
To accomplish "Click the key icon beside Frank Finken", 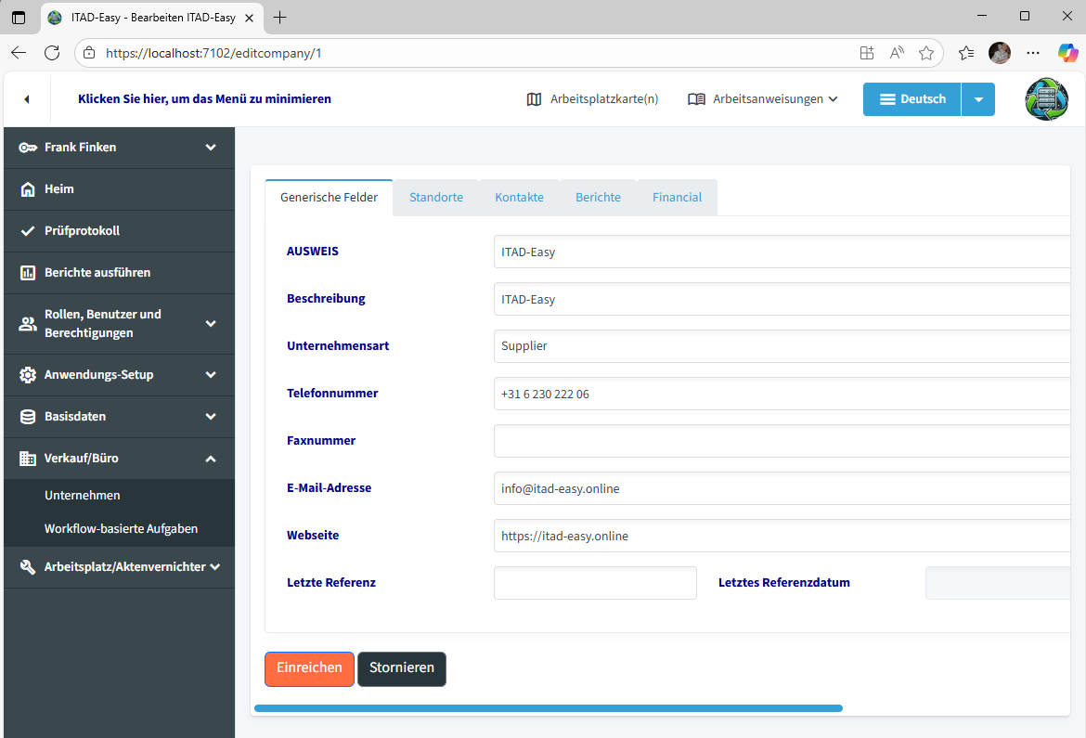I will point(28,148).
